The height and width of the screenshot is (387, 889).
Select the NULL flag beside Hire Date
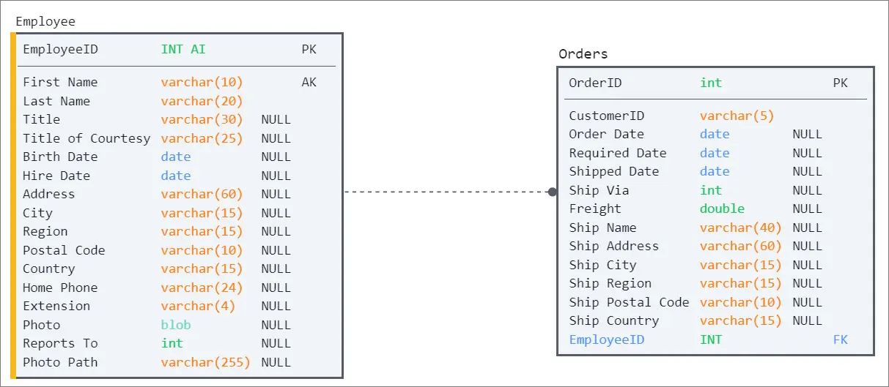tap(276, 176)
